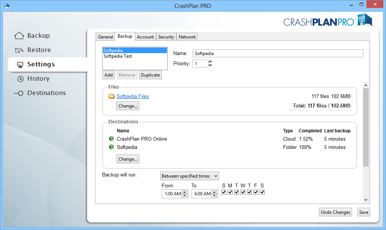The width and height of the screenshot is (386, 230).
Task: Click the vertical scrollbar thumb
Action: [x=366, y=127]
